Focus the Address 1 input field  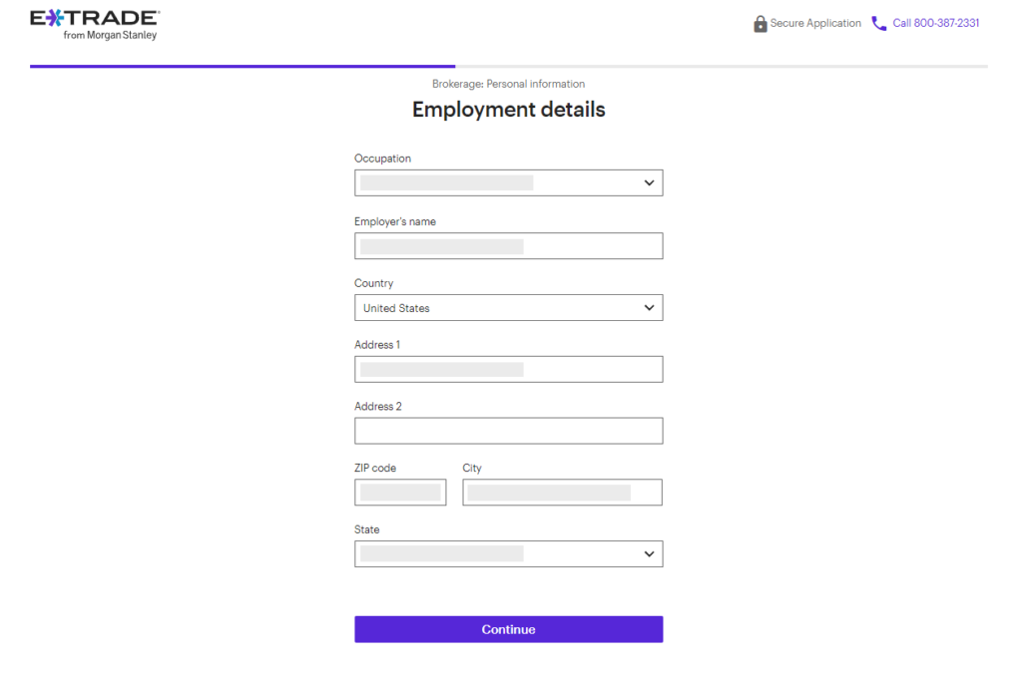tap(508, 369)
